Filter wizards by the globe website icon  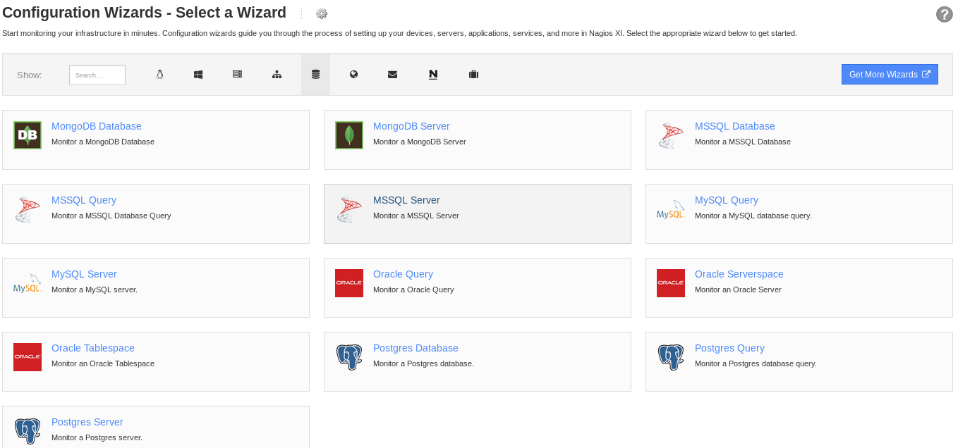[354, 74]
